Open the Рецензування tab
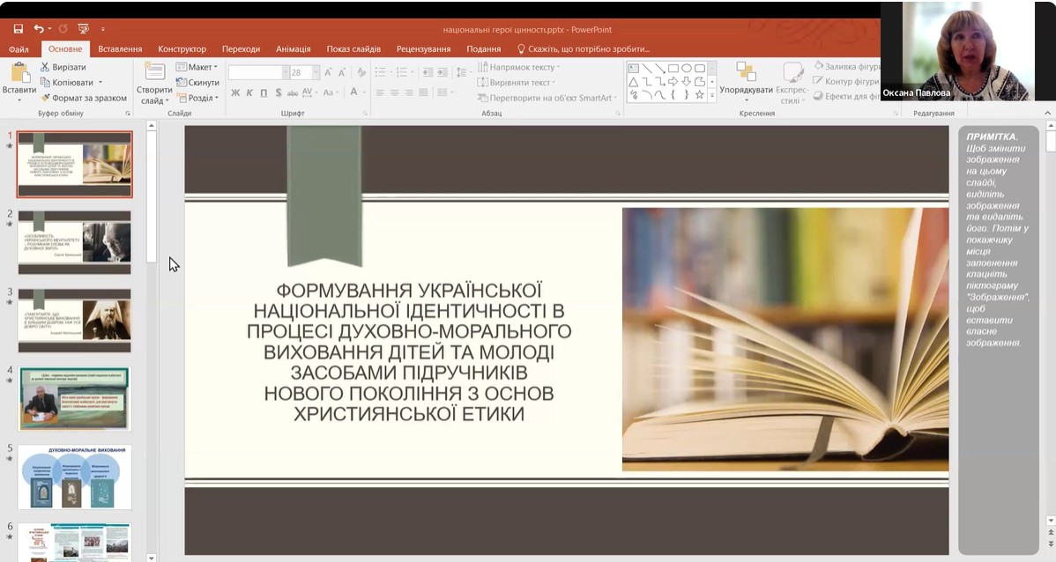Image resolution: width=1056 pixels, height=562 pixels. (x=423, y=49)
